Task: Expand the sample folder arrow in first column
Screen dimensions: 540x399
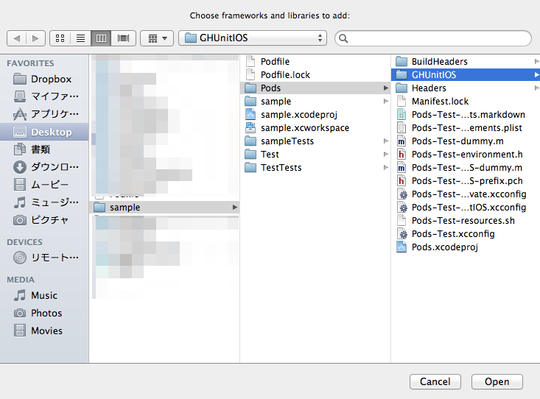Action: coord(234,208)
